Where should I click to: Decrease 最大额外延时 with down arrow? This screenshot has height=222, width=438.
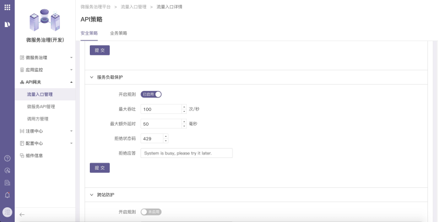184,126
